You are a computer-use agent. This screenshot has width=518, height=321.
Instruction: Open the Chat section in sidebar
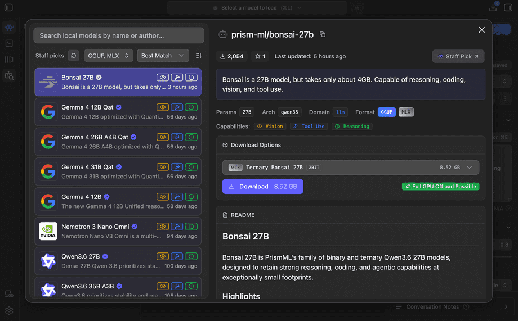tap(9, 27)
